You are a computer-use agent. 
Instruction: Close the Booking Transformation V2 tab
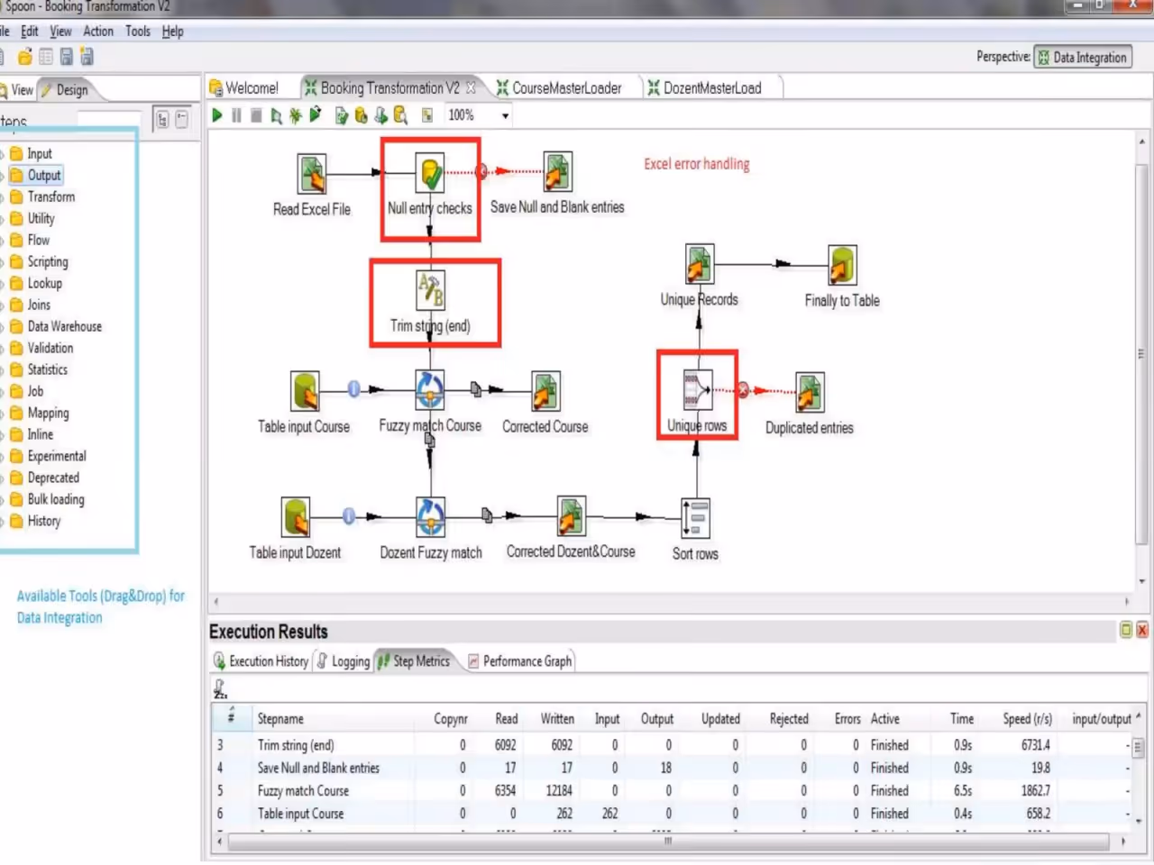click(471, 88)
